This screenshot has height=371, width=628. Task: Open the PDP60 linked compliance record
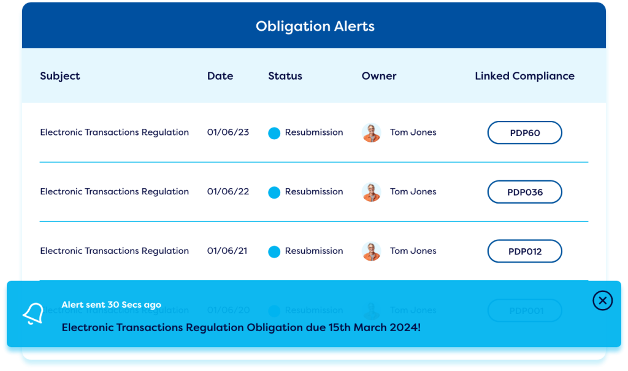tap(525, 132)
